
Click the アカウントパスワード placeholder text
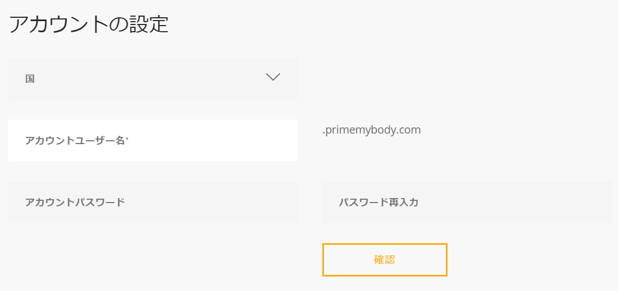[75, 203]
